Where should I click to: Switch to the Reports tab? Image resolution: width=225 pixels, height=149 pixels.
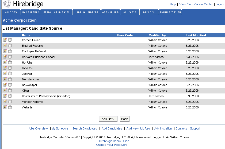click(x=149, y=12)
